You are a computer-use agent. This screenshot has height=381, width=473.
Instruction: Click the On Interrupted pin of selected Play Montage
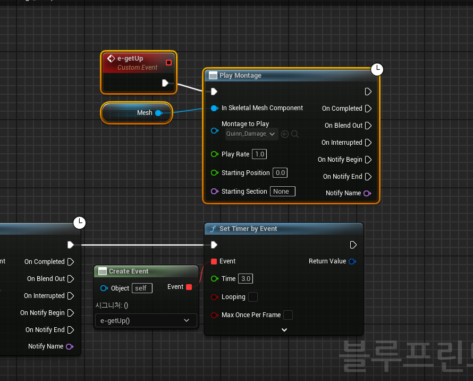[368, 143]
